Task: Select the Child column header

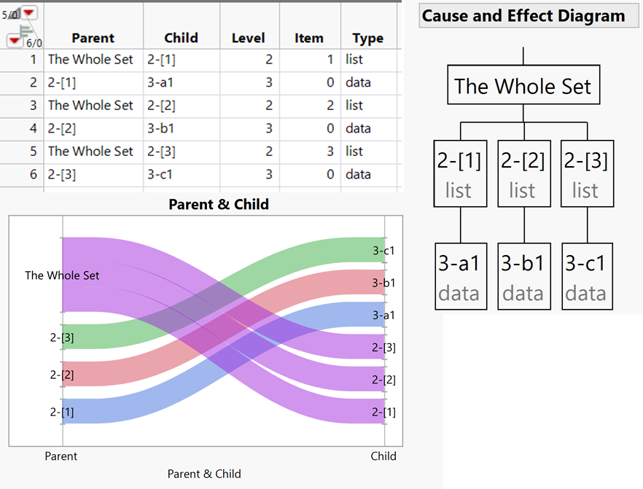Action: tap(181, 38)
